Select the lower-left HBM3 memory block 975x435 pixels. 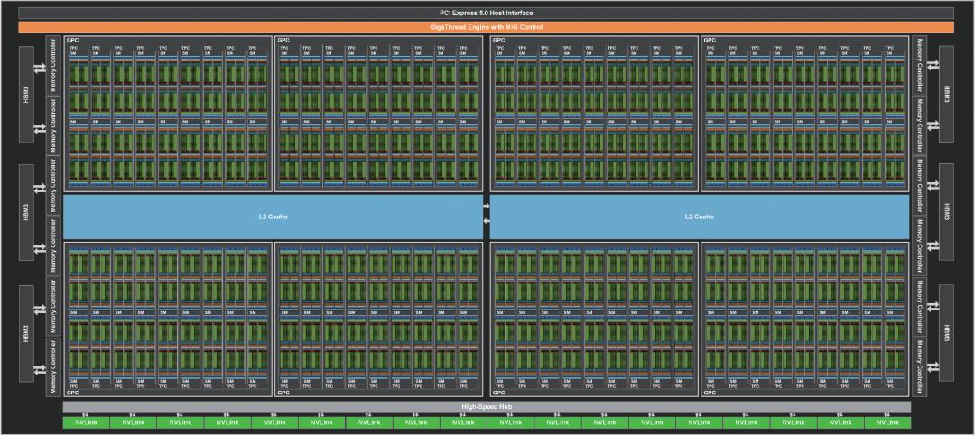click(26, 333)
